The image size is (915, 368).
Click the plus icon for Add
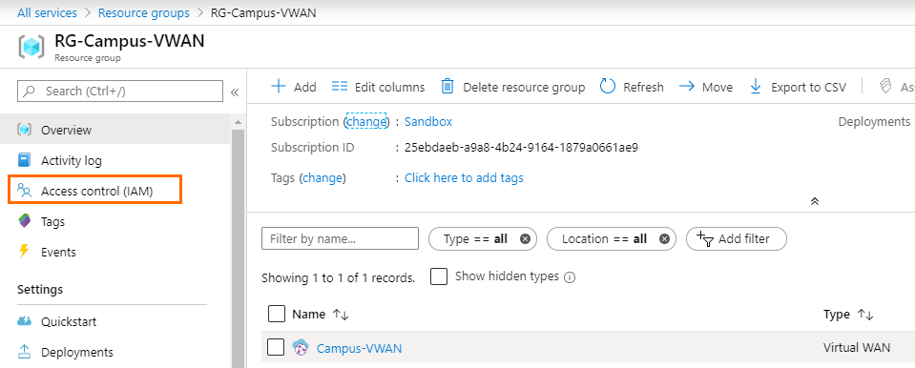[279, 87]
